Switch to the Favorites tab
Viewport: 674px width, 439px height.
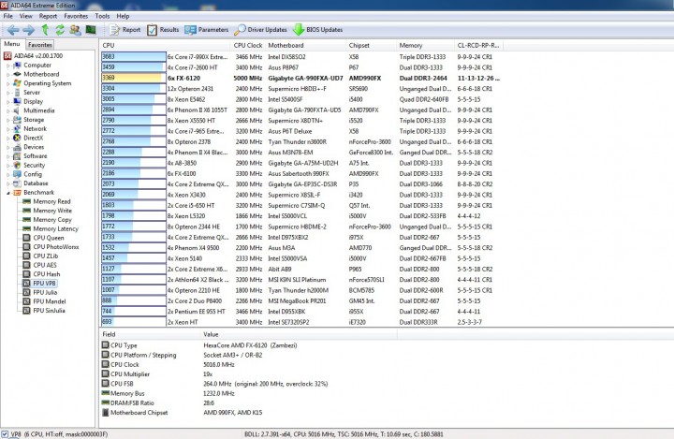click(x=40, y=44)
